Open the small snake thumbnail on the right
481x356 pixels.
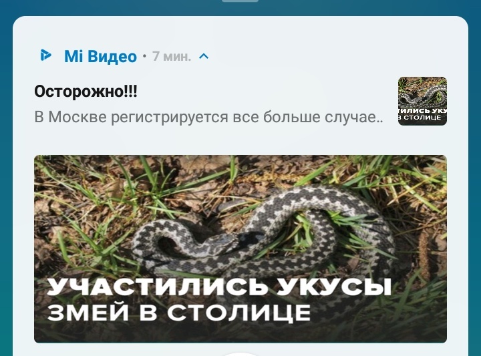[x=422, y=101]
